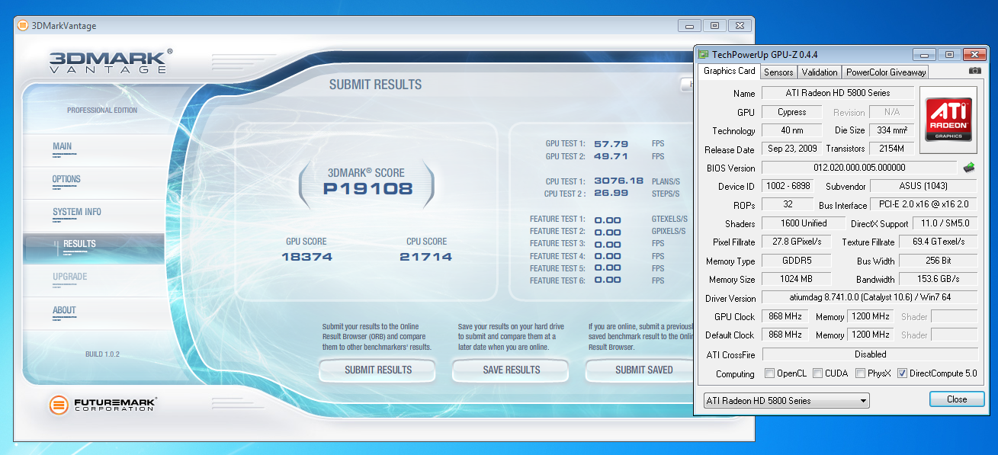Save BIOS using the green chip icon

click(x=969, y=167)
